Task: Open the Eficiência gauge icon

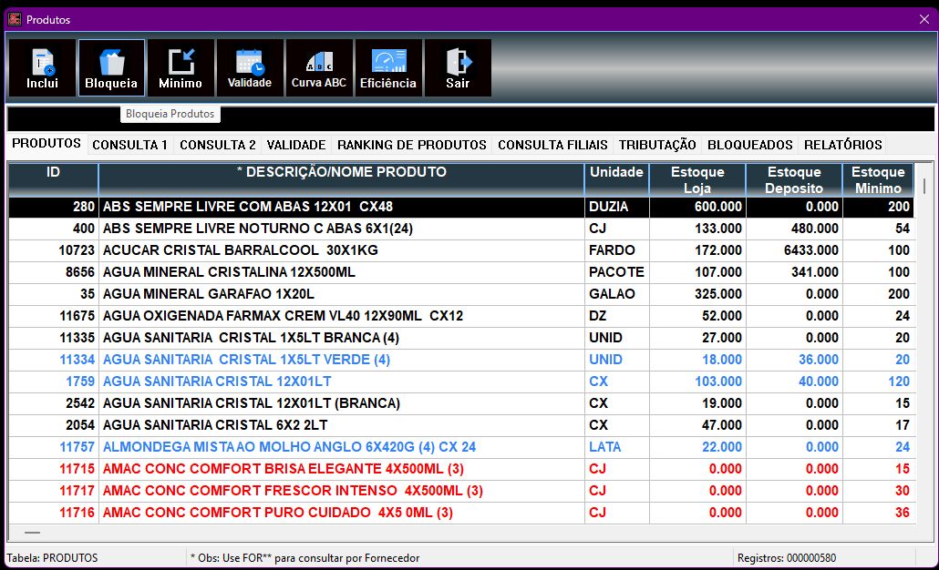Action: tap(388, 68)
